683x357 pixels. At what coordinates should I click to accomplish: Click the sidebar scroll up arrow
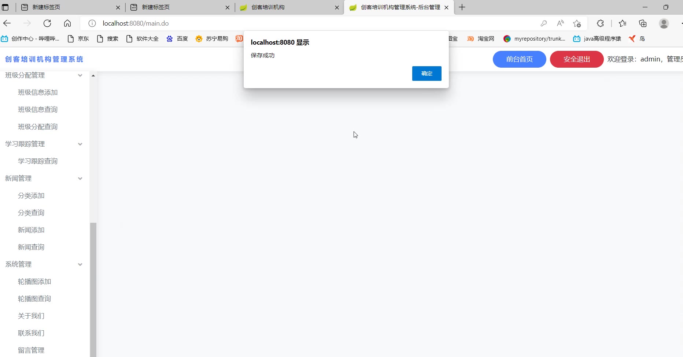click(93, 76)
